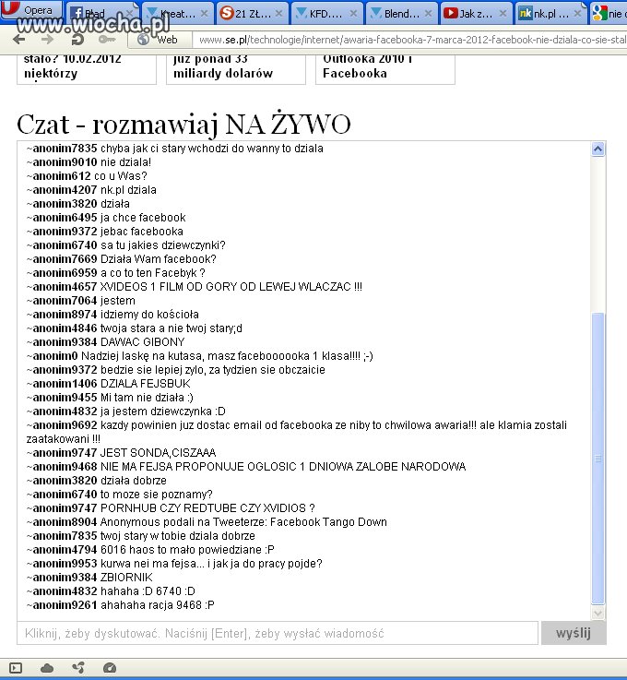Open the Opera menu button
Viewport: 627px width, 680px height.
(x=30, y=9)
